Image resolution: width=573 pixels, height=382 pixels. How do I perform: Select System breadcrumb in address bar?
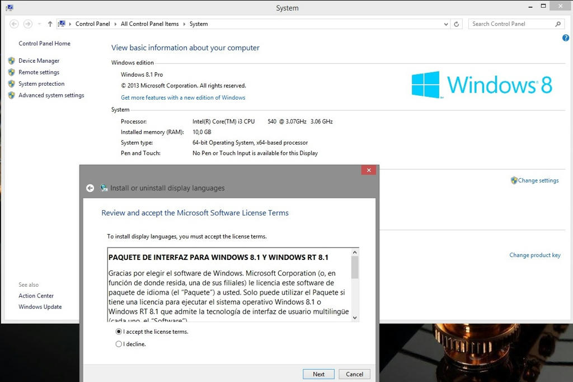pyautogui.click(x=199, y=24)
